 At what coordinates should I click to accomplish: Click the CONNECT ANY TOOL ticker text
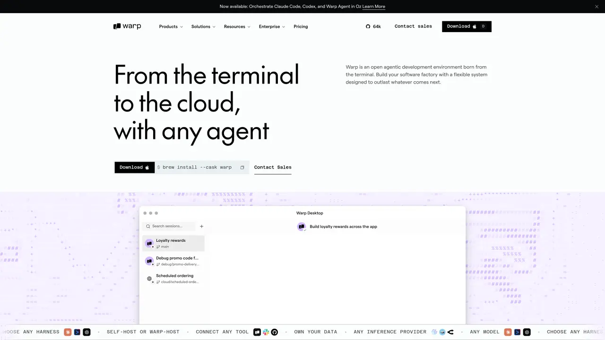click(x=222, y=332)
